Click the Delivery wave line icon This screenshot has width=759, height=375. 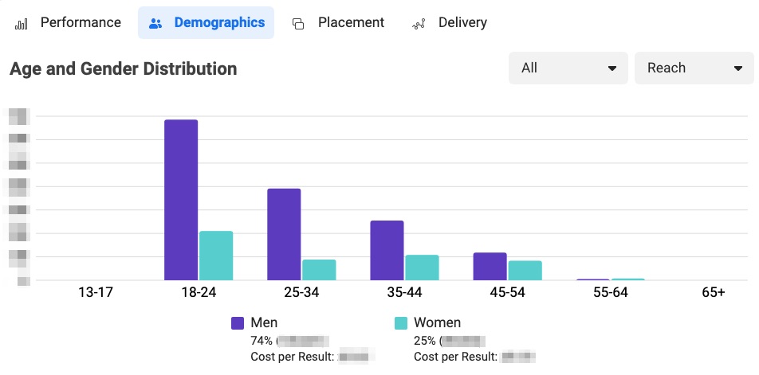(419, 24)
